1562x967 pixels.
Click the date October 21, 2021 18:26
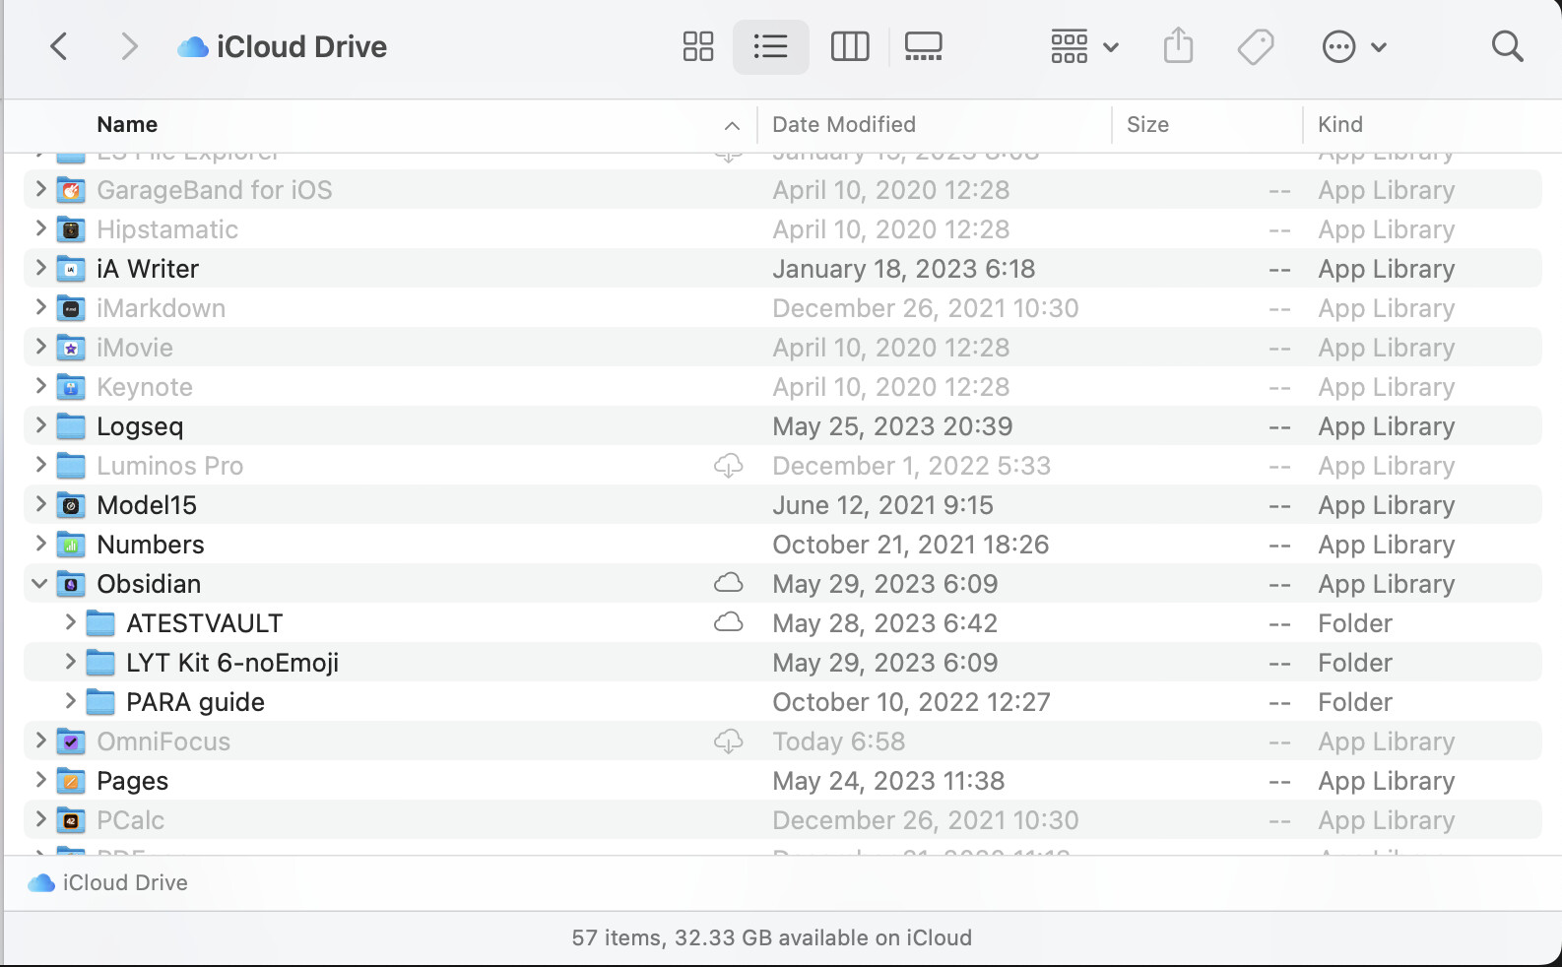(x=910, y=545)
